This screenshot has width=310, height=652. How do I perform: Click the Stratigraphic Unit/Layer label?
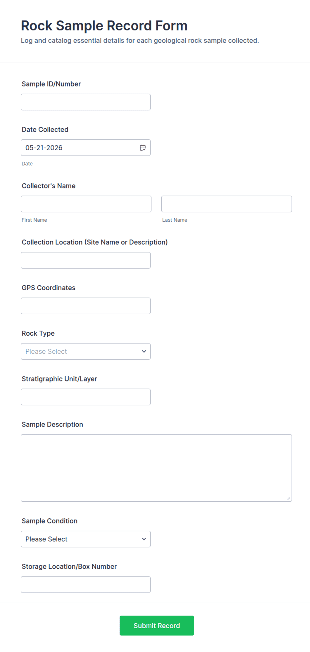[59, 379]
